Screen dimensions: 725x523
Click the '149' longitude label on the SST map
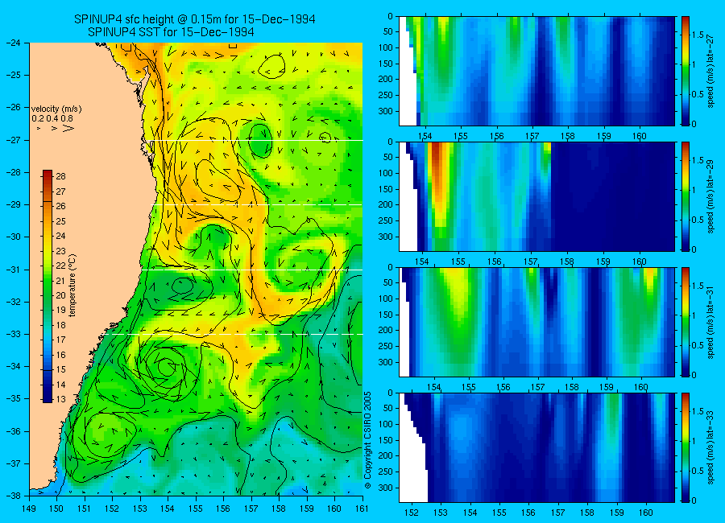coord(29,509)
